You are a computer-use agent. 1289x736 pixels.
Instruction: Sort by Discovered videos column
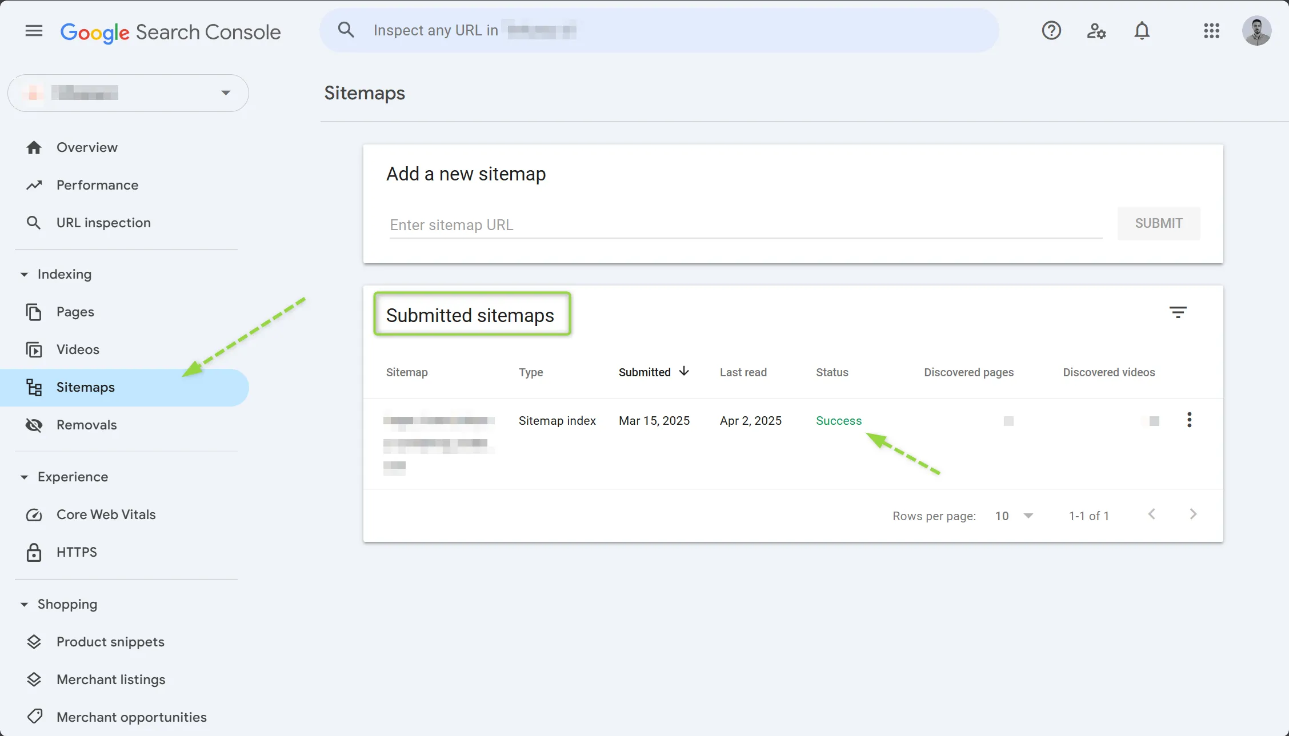[x=1109, y=372]
